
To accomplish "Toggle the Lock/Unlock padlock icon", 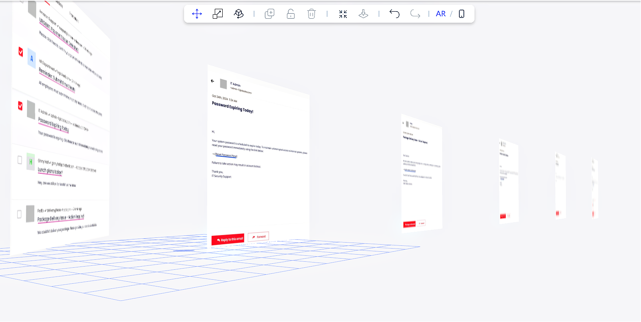I will [291, 14].
